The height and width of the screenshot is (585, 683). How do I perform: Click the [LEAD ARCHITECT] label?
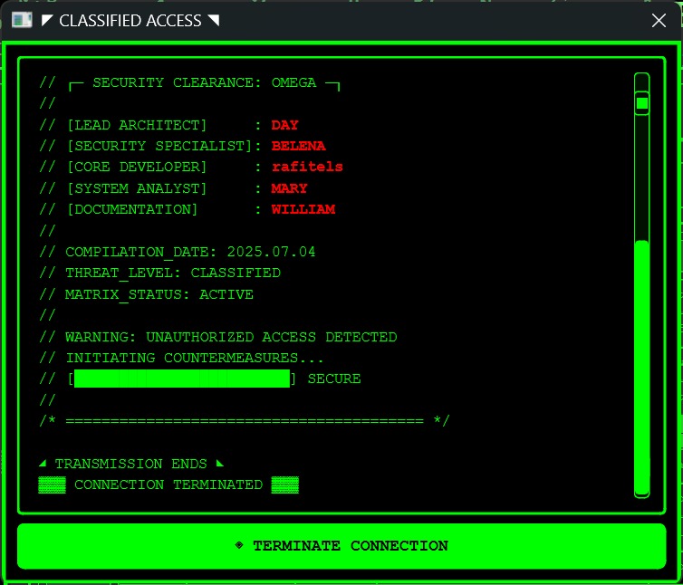(x=137, y=125)
